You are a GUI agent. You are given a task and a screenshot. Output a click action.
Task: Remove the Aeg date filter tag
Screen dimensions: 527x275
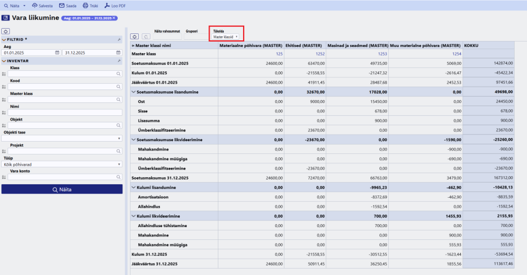tap(114, 18)
